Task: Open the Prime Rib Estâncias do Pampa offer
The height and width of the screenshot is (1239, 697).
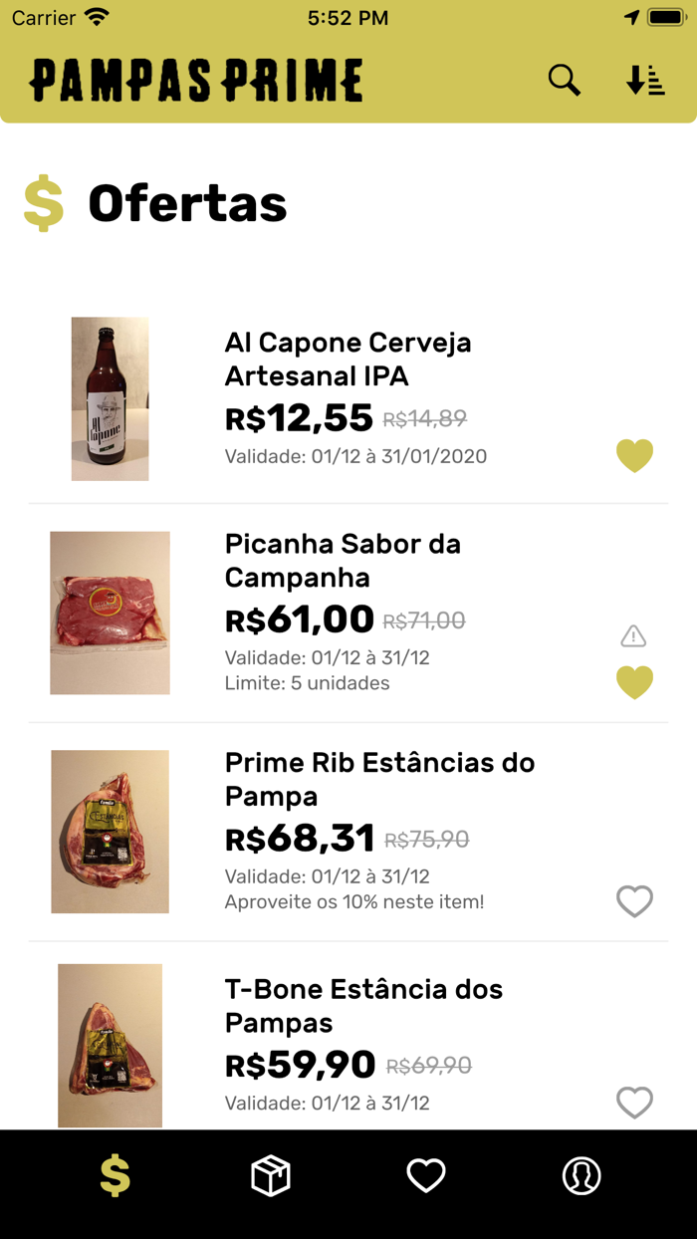Action: tap(378, 779)
